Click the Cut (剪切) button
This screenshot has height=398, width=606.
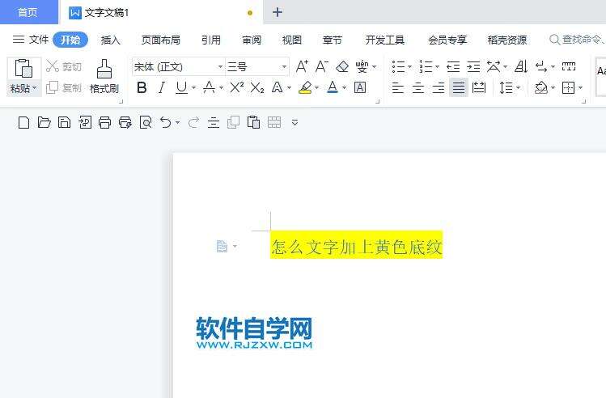pyautogui.click(x=64, y=66)
